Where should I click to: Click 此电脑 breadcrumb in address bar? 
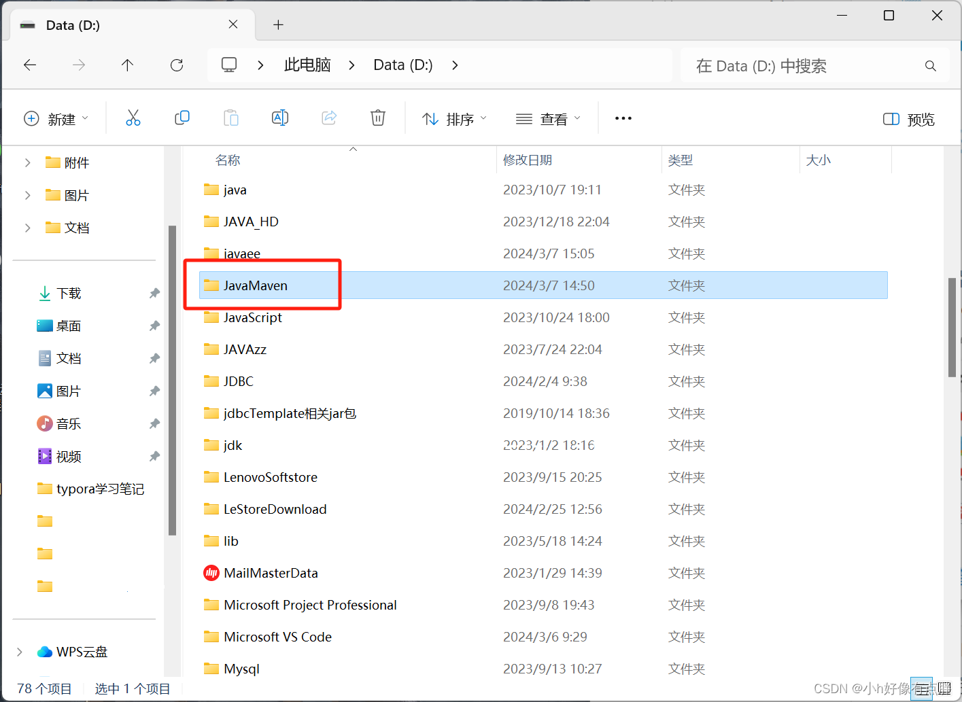[307, 65]
